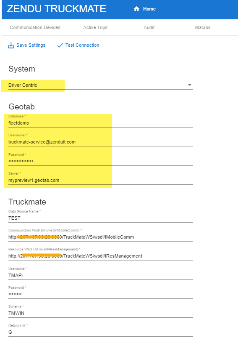Select the Driver Centric system combo box
The image size is (238, 343).
coord(101,85)
